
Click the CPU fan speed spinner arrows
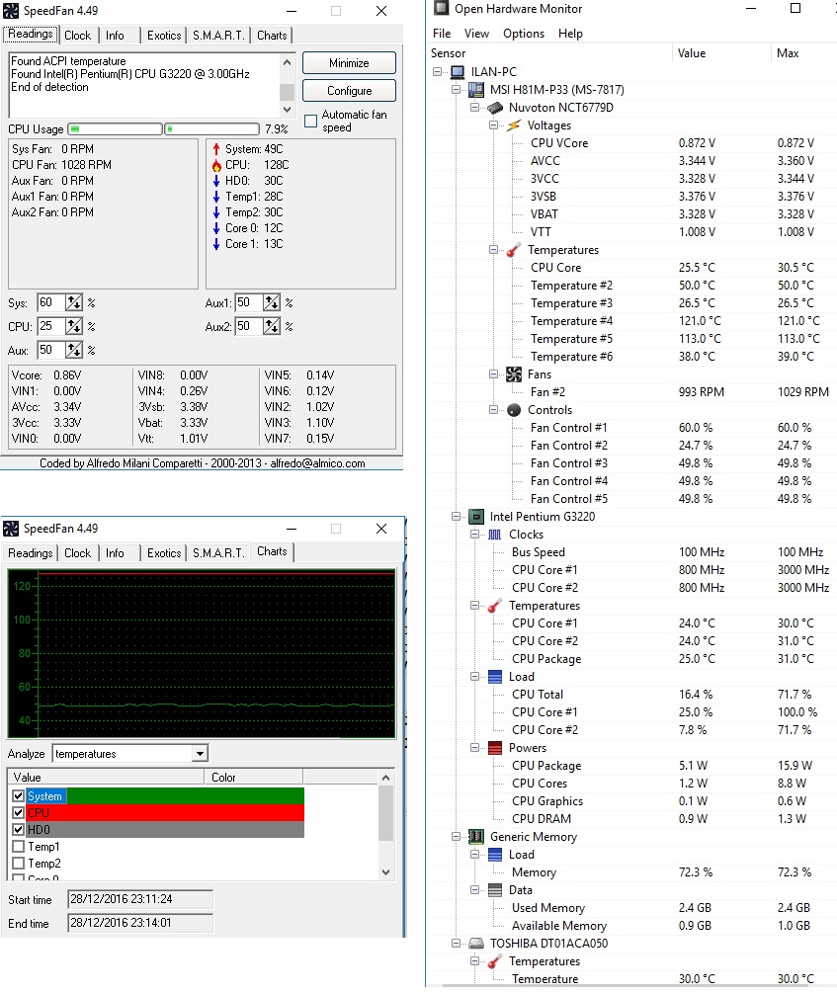pos(74,326)
